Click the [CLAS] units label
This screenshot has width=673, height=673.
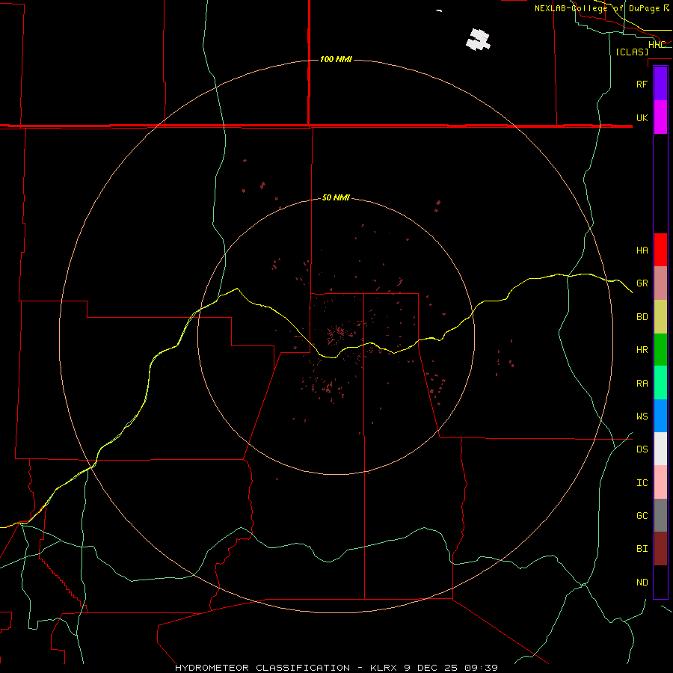coord(632,52)
